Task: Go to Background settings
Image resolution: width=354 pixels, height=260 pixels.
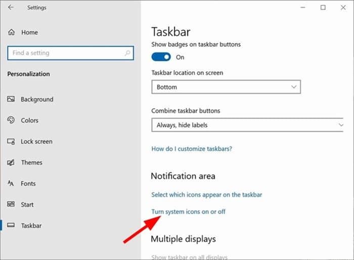Action: pos(37,99)
